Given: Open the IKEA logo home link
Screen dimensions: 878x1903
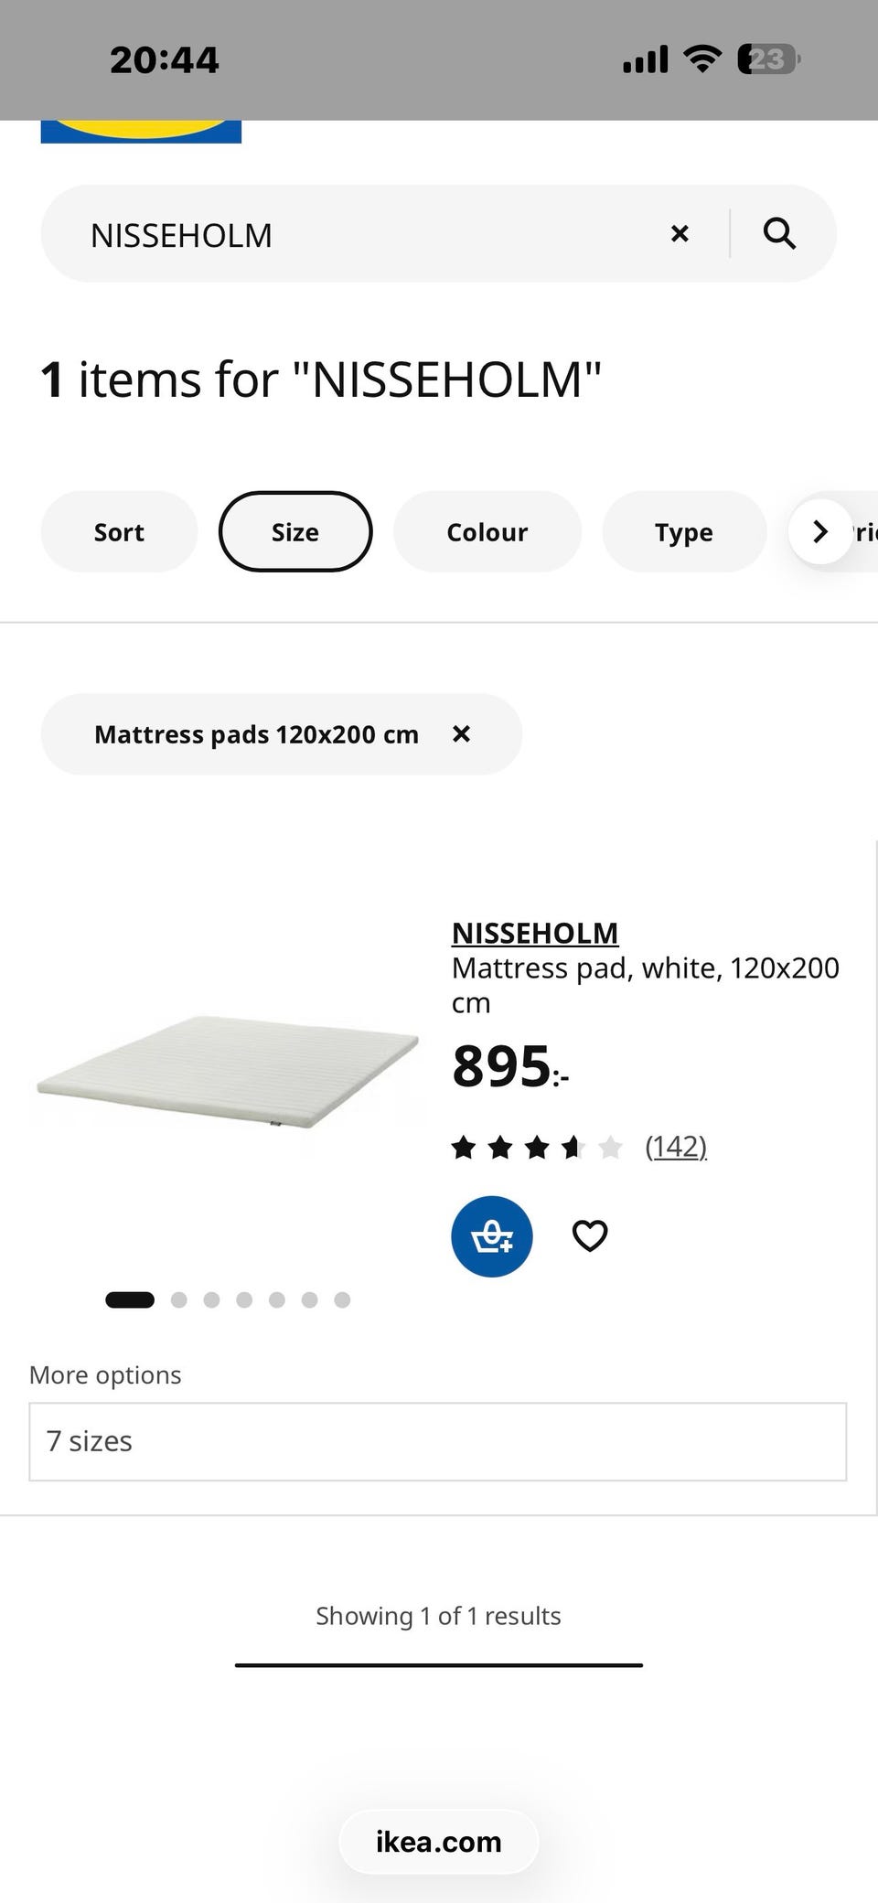Looking at the screenshot, I should [x=141, y=130].
